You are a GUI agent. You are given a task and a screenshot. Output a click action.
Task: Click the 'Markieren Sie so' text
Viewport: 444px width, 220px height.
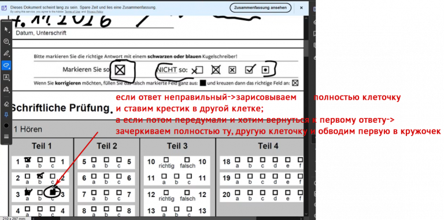click(x=86, y=69)
